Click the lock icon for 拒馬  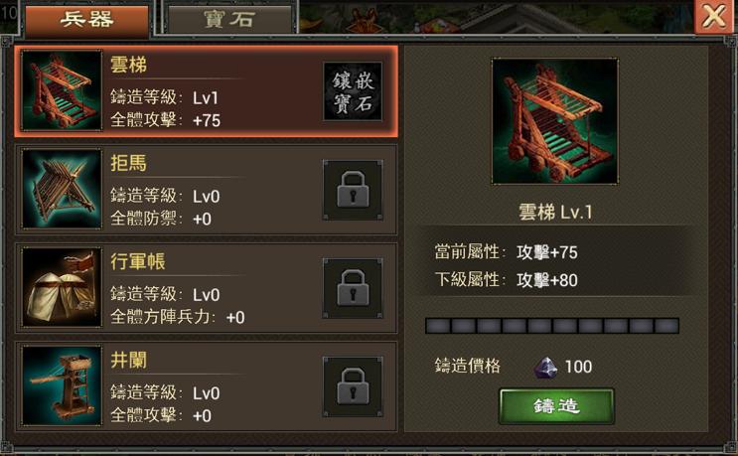[x=353, y=190]
